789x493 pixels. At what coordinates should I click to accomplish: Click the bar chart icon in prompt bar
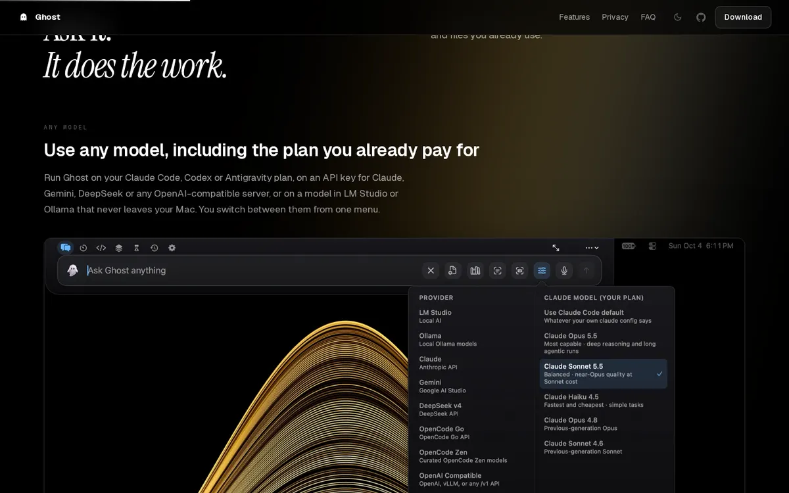coord(475,270)
